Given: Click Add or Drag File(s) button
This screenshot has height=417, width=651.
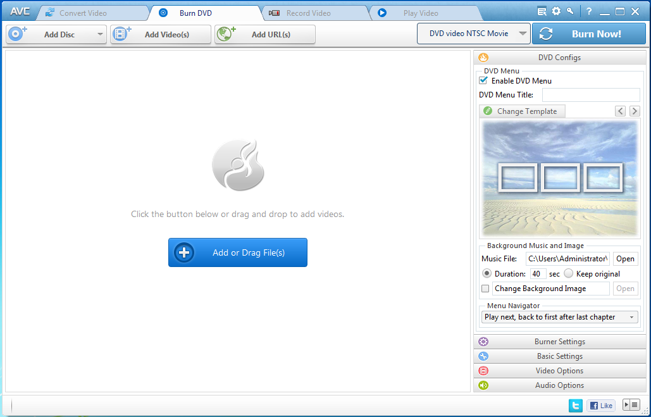Looking at the screenshot, I should (x=238, y=252).
